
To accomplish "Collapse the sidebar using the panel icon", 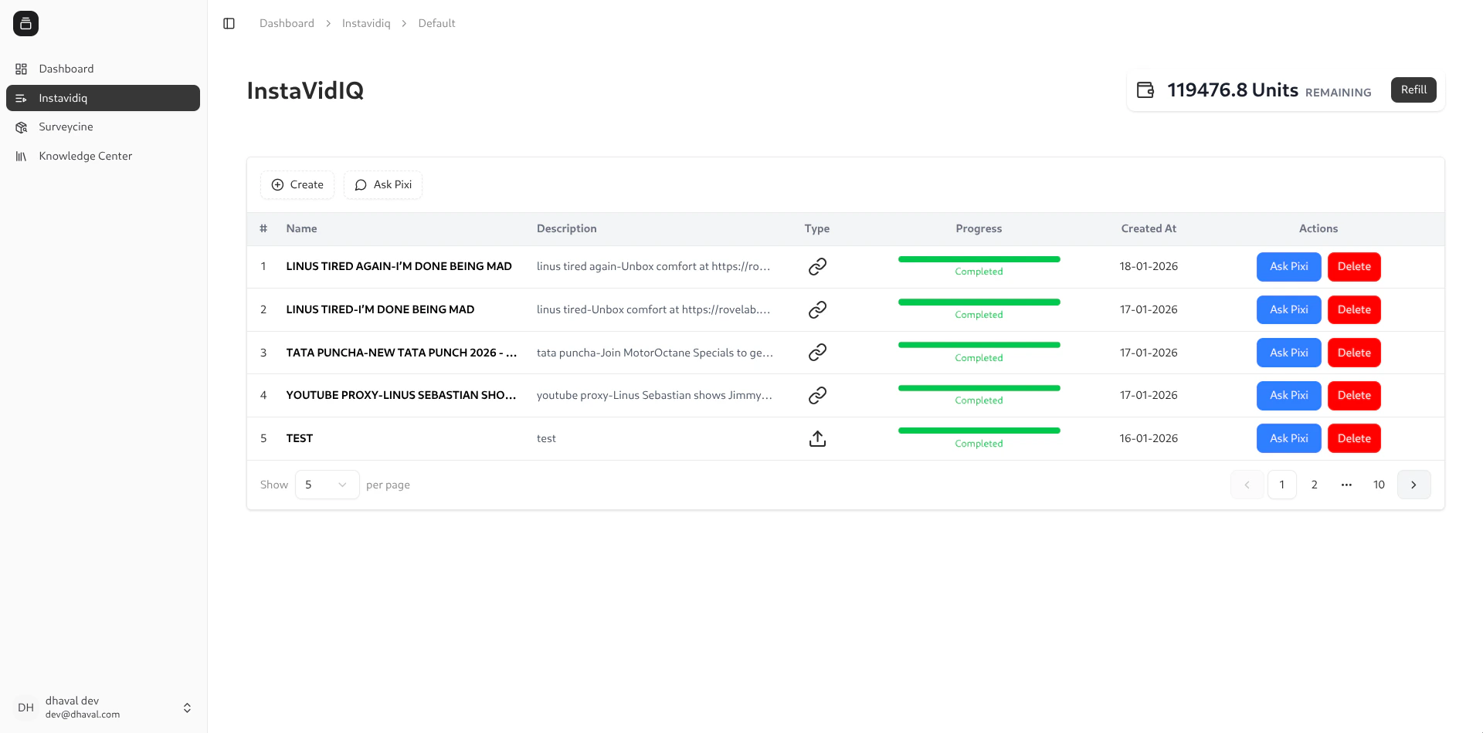I will (x=229, y=23).
